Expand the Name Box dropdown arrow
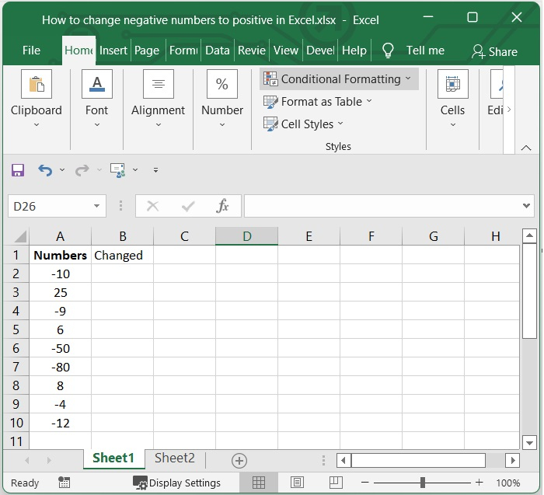Viewport: 544px width, 495px height. [x=97, y=206]
